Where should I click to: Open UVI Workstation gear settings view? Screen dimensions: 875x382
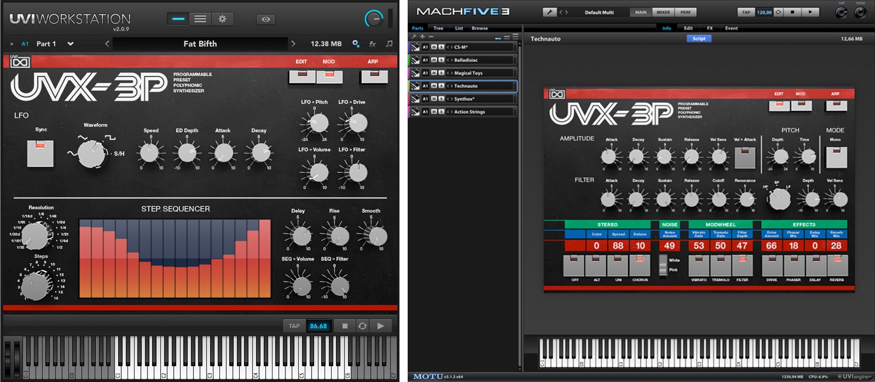(x=222, y=19)
